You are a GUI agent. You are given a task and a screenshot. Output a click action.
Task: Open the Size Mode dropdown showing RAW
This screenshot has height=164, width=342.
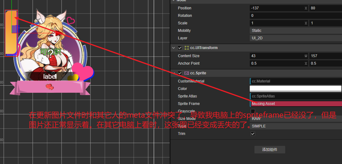pos(296,119)
